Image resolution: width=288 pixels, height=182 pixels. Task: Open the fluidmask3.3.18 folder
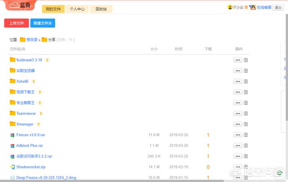[29, 60]
